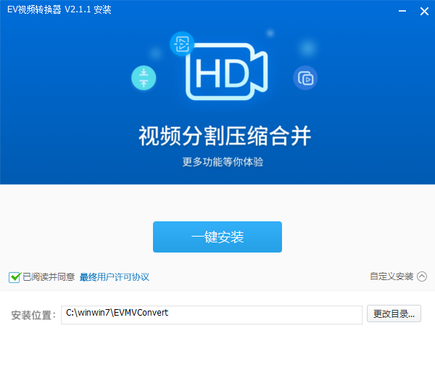435x365 pixels.
Task: Click the 一键安装 install button
Action: point(217,237)
